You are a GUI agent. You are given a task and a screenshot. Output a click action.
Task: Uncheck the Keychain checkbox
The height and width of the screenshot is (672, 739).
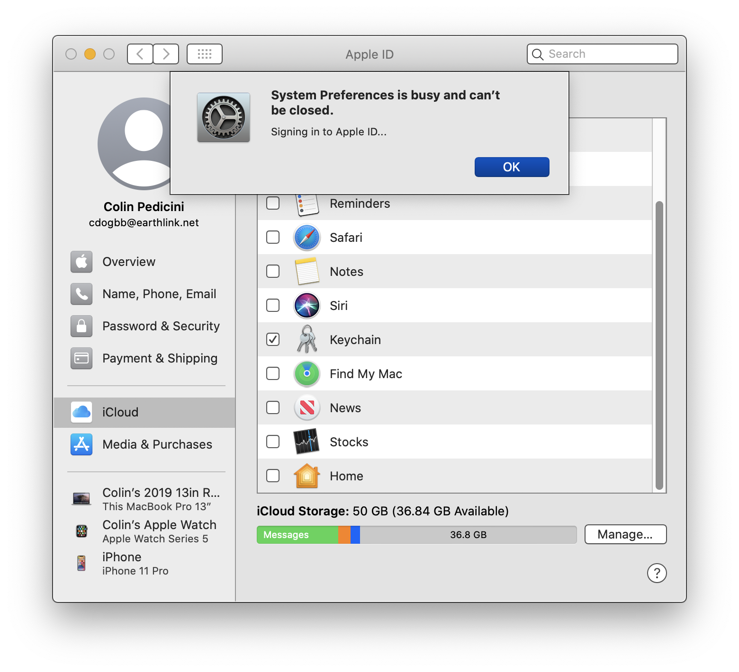click(273, 339)
